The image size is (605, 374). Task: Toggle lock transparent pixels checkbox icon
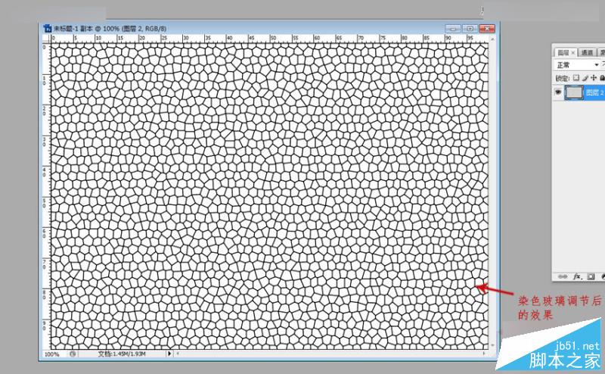point(576,78)
